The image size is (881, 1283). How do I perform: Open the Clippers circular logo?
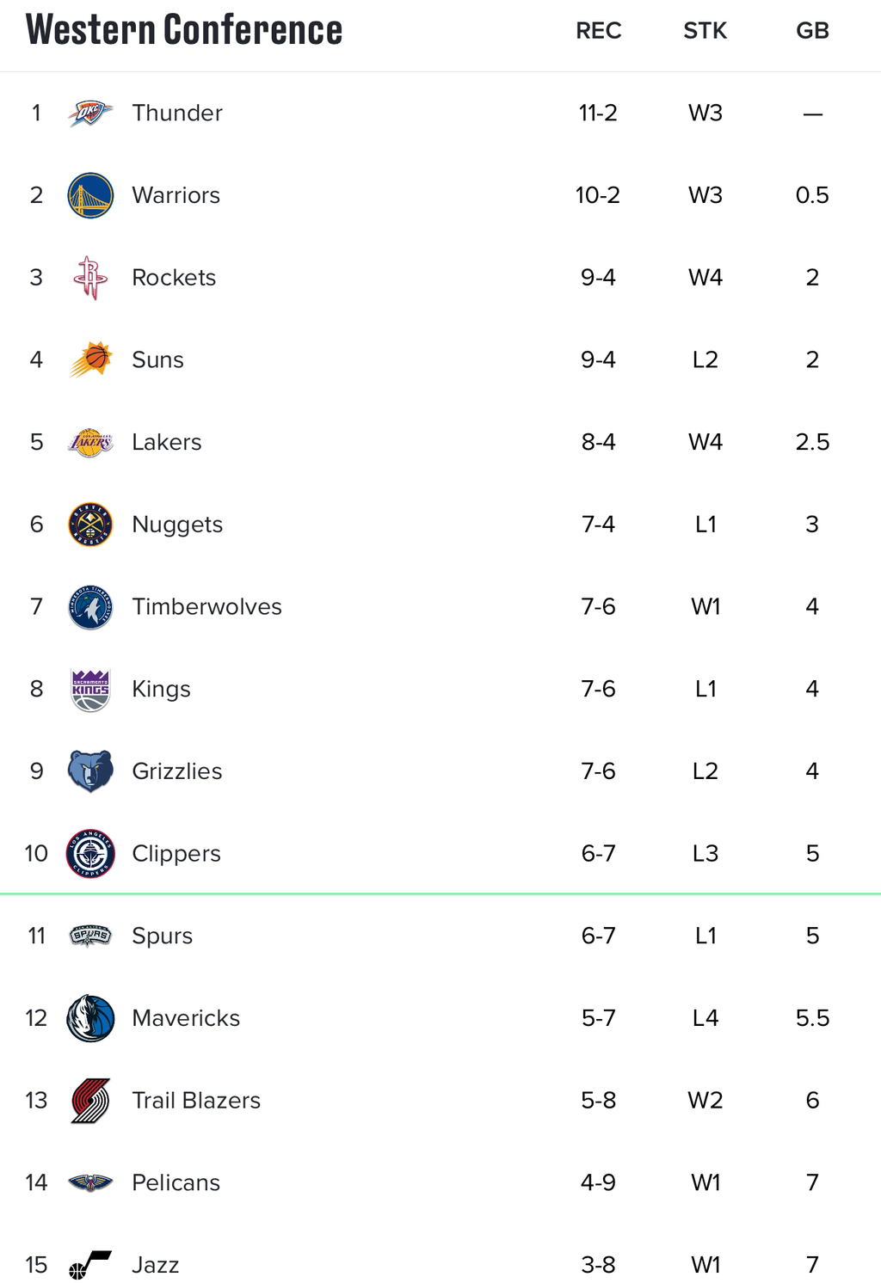(x=90, y=854)
